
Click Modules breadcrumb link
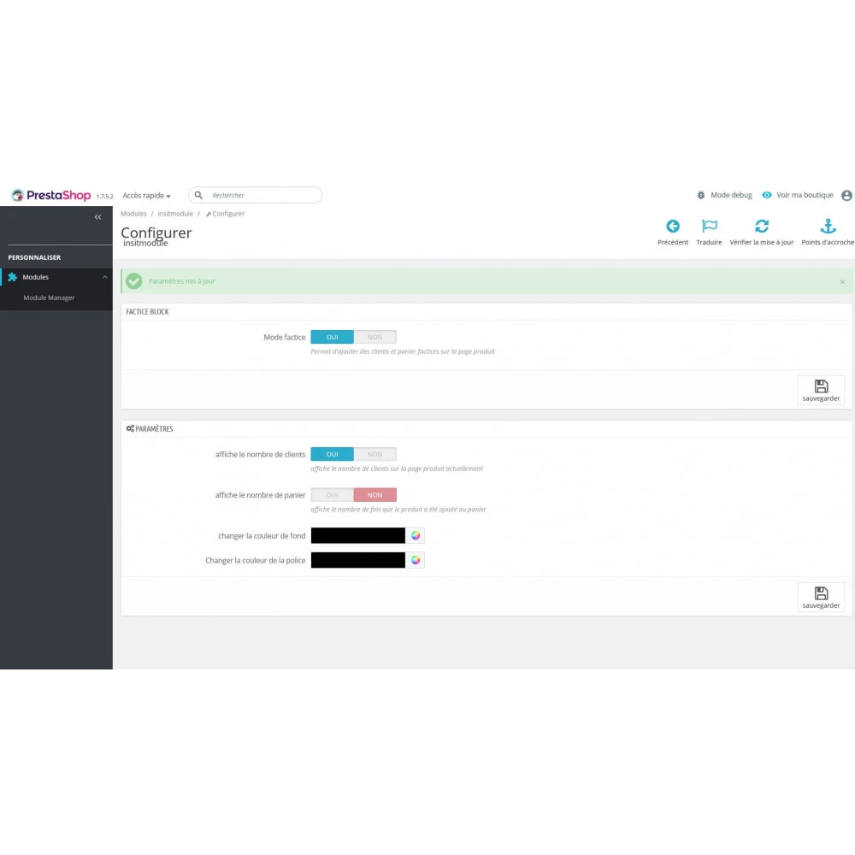coord(133,214)
